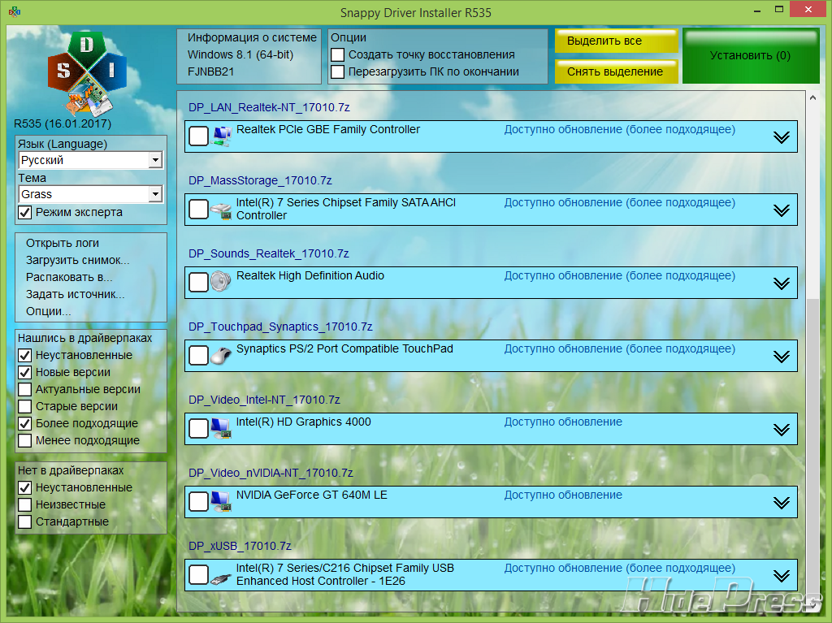Select the checkbox for the NVIDIA GeForce driver
832x623 pixels.
tap(198, 501)
